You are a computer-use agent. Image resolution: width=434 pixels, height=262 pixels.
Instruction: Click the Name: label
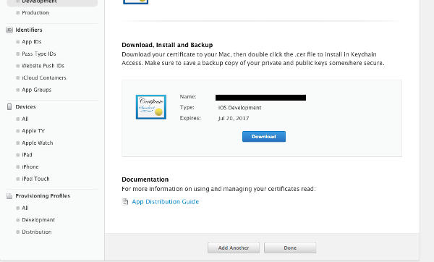point(188,97)
